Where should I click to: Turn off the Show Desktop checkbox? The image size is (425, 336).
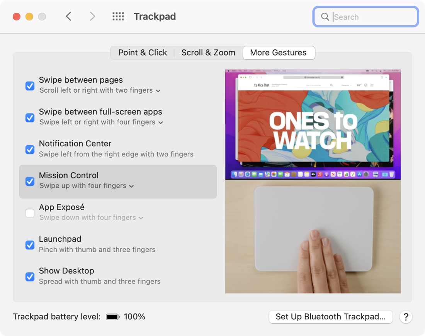point(30,277)
